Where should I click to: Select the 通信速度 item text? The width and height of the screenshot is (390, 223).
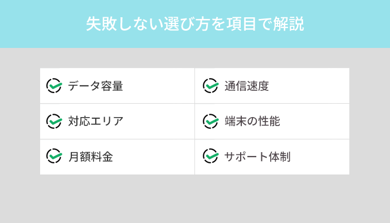pyautogui.click(x=247, y=86)
